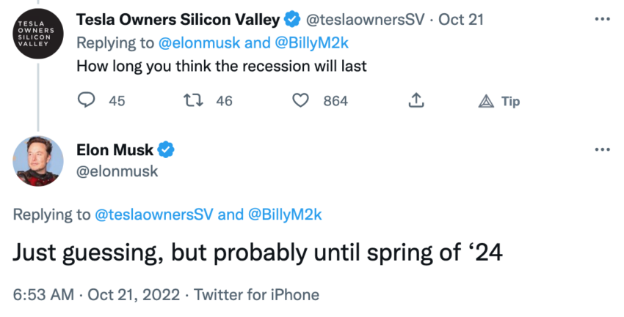The image size is (624, 317).
Task: Click Elon Musk's verified badge
Action: 167,150
